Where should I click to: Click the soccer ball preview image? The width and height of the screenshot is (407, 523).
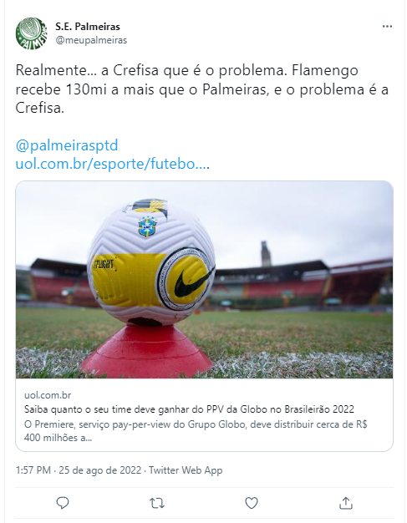tap(204, 280)
